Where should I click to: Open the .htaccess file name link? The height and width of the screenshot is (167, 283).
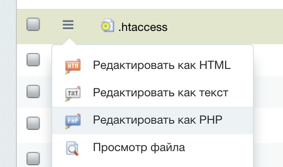pyautogui.click(x=143, y=27)
